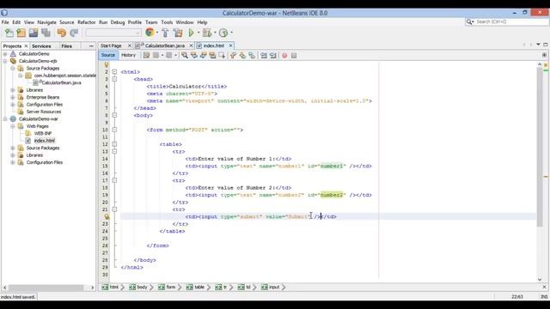Click the Shift Line Left icon

point(264,55)
